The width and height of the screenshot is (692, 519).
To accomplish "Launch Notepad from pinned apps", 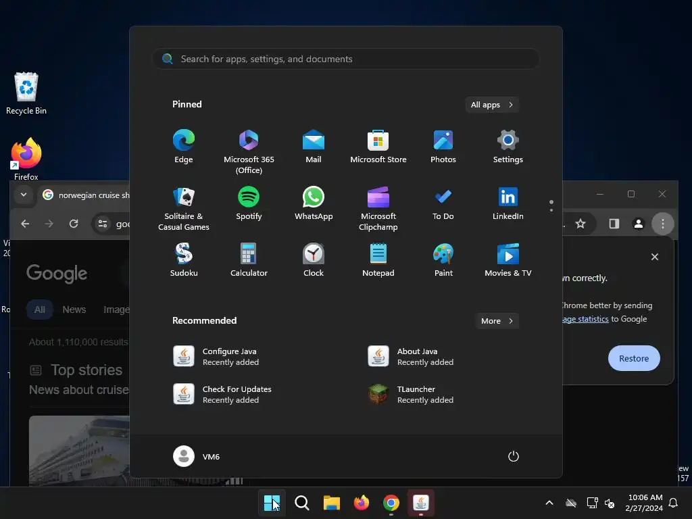I will pyautogui.click(x=378, y=260).
